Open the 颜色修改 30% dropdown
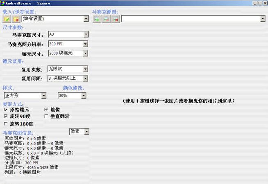 click(84, 96)
